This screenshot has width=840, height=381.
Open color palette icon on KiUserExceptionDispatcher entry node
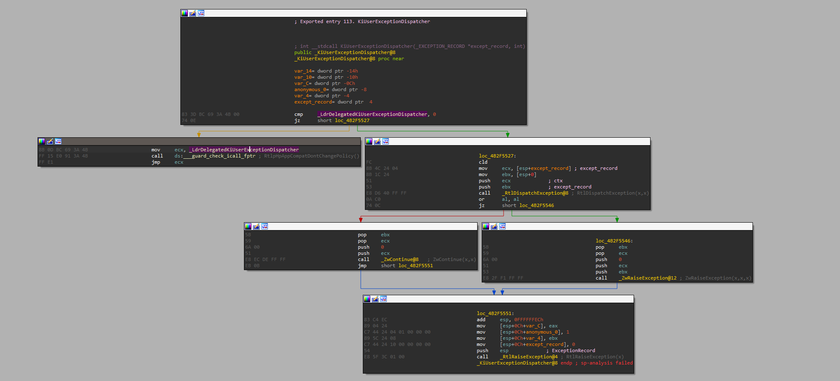[185, 13]
